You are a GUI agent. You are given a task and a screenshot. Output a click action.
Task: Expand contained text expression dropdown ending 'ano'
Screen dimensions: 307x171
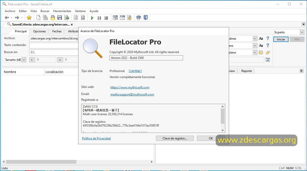click(255, 45)
